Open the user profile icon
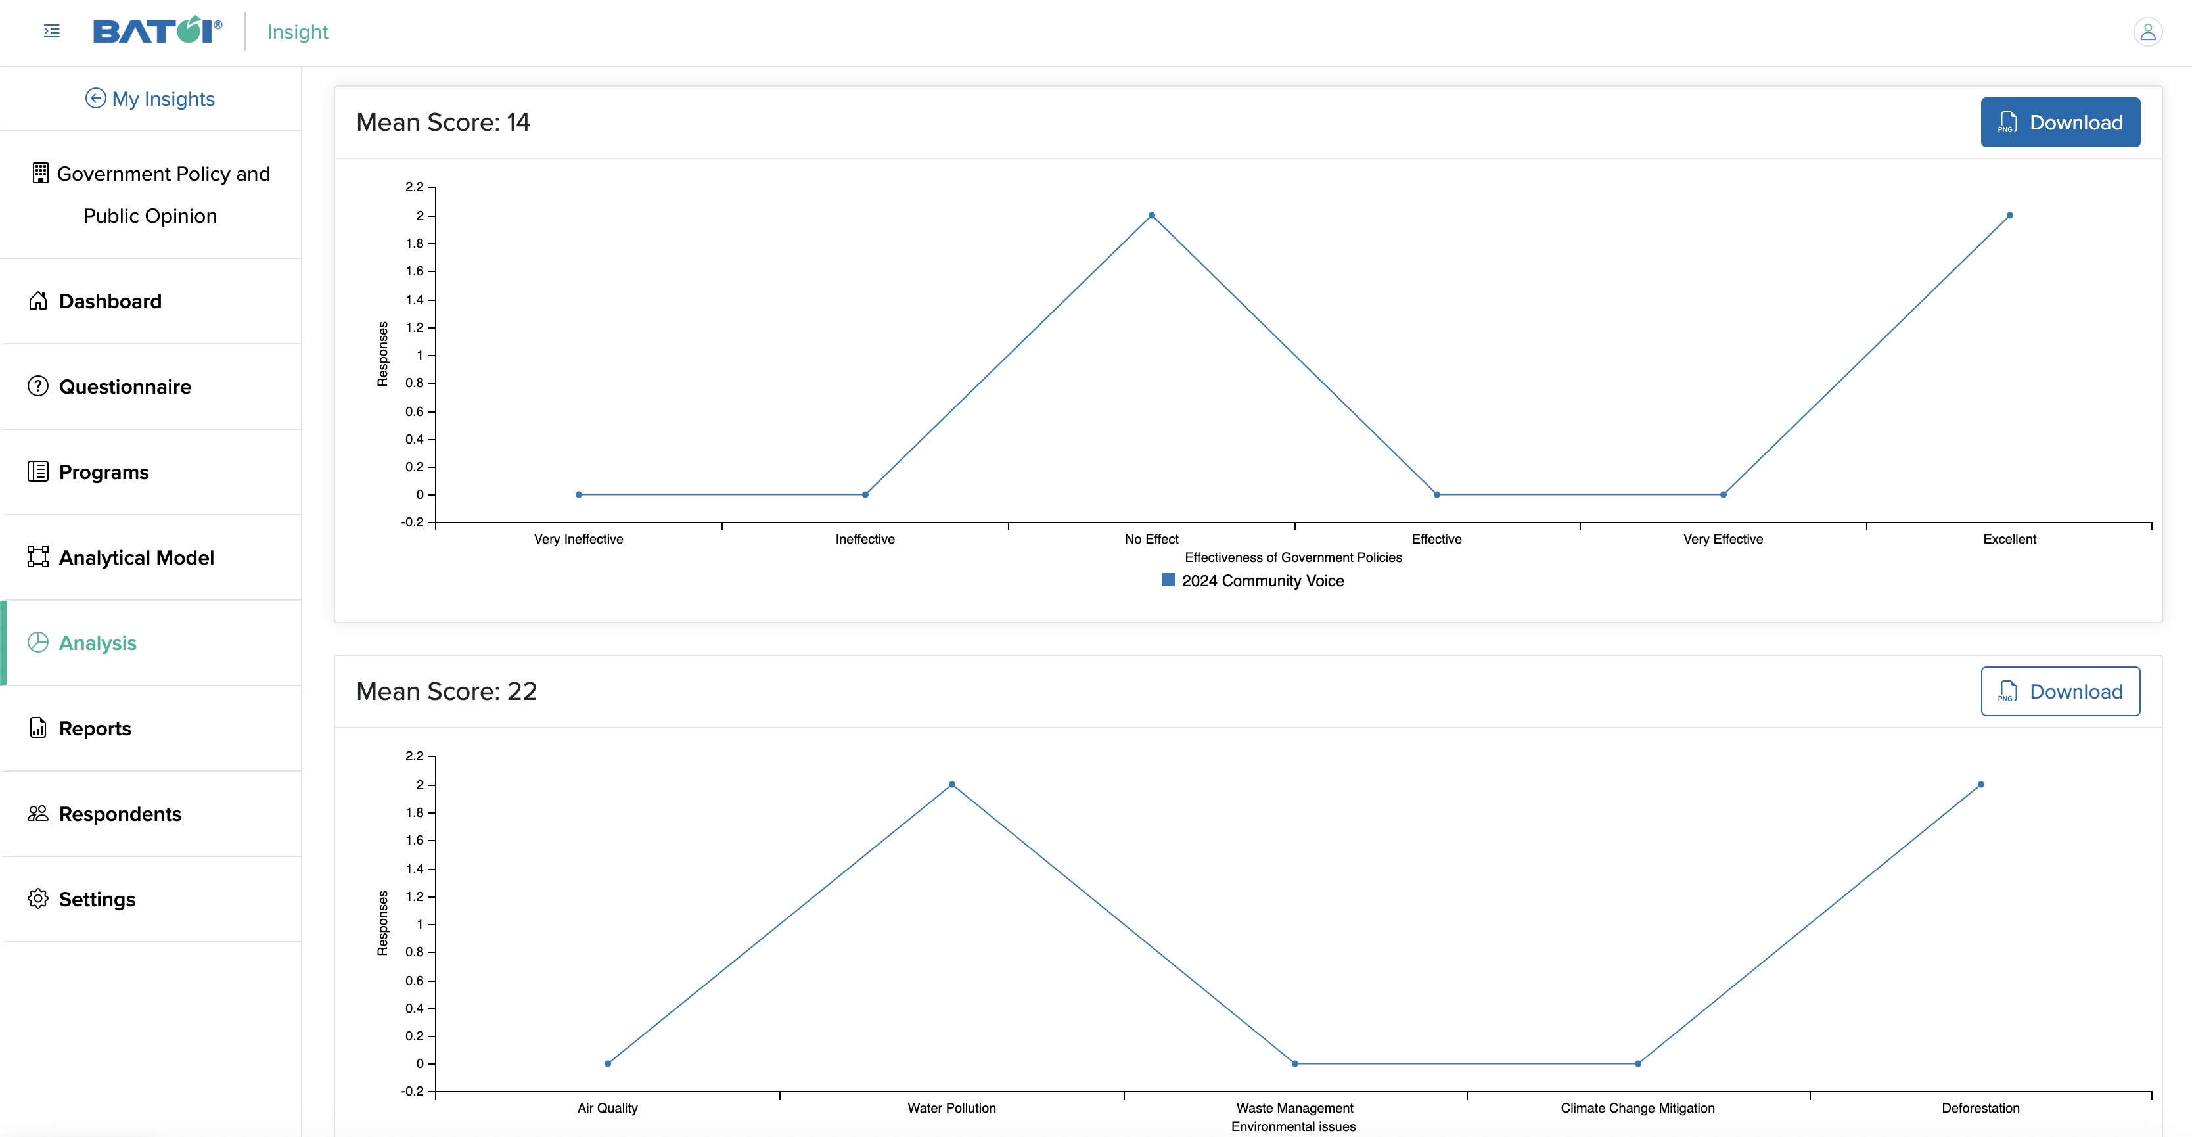2192x1137 pixels. tap(2148, 32)
